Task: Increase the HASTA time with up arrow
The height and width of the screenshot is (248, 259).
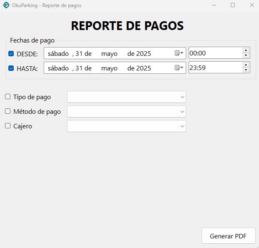Action: (x=246, y=65)
